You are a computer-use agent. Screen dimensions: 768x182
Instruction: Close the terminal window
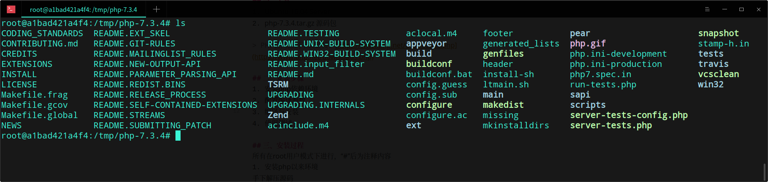pos(759,9)
